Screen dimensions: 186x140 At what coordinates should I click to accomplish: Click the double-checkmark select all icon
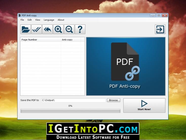37,29
